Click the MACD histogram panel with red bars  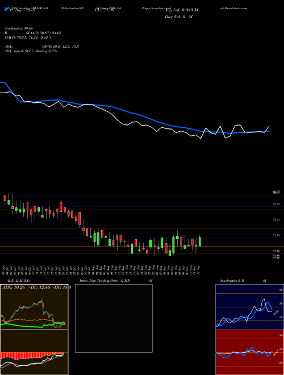coord(34,352)
